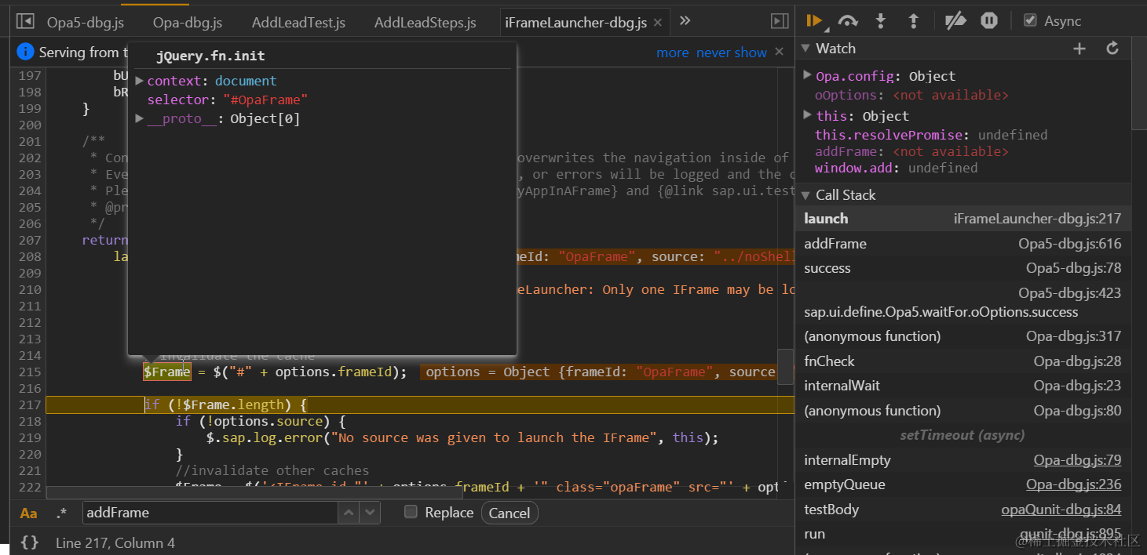1147x555 pixels.
Task: Click this.resolvePromise watch expression
Action: tap(931, 135)
